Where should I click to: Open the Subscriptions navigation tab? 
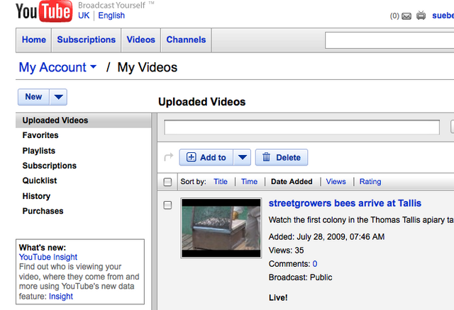click(x=87, y=40)
